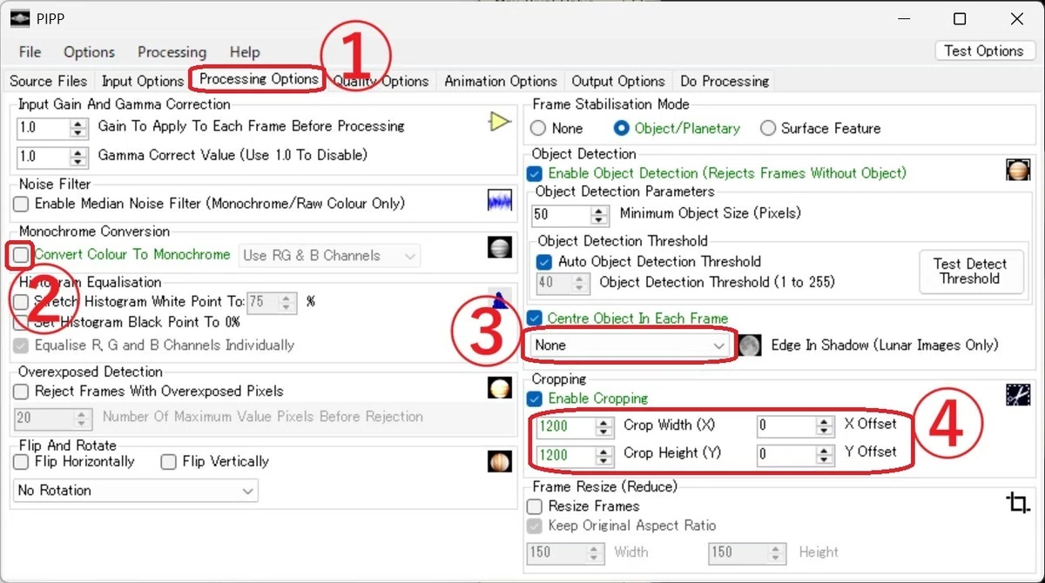Click the Jupiter flip and rotate icon
This screenshot has width=1045, height=583.
click(499, 461)
